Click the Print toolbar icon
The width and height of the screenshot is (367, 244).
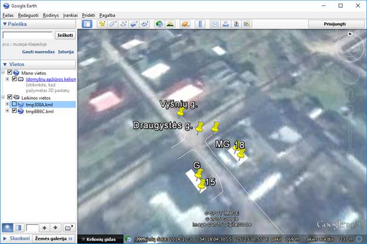(226, 24)
